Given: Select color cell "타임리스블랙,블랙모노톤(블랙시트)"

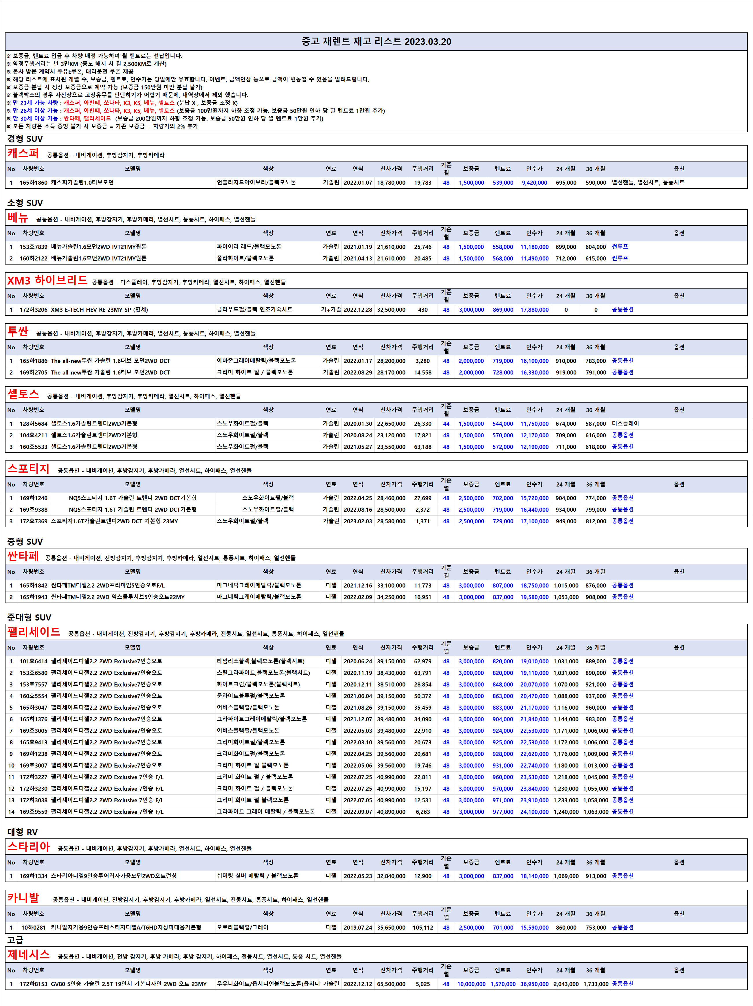Looking at the screenshot, I should point(260,661).
